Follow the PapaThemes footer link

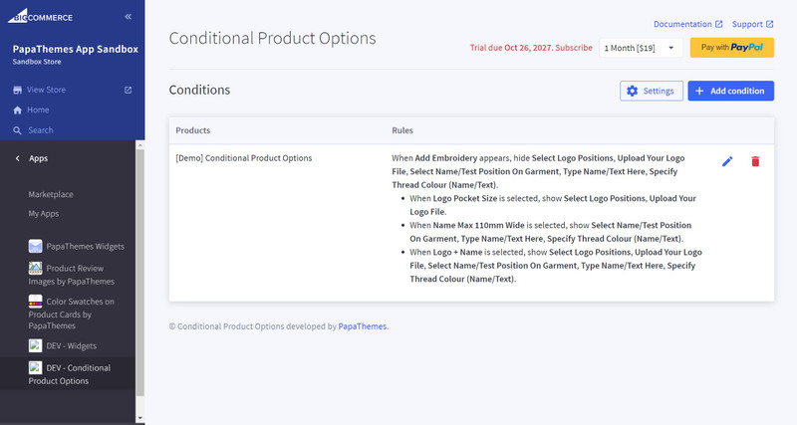(362, 325)
